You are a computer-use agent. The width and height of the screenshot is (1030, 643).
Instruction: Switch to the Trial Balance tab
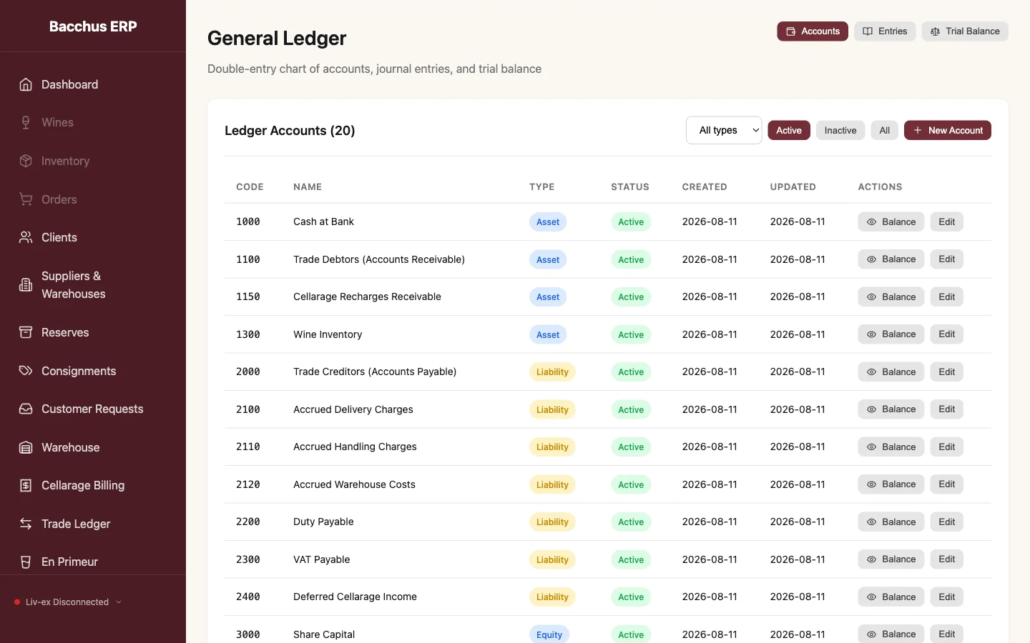(x=965, y=31)
